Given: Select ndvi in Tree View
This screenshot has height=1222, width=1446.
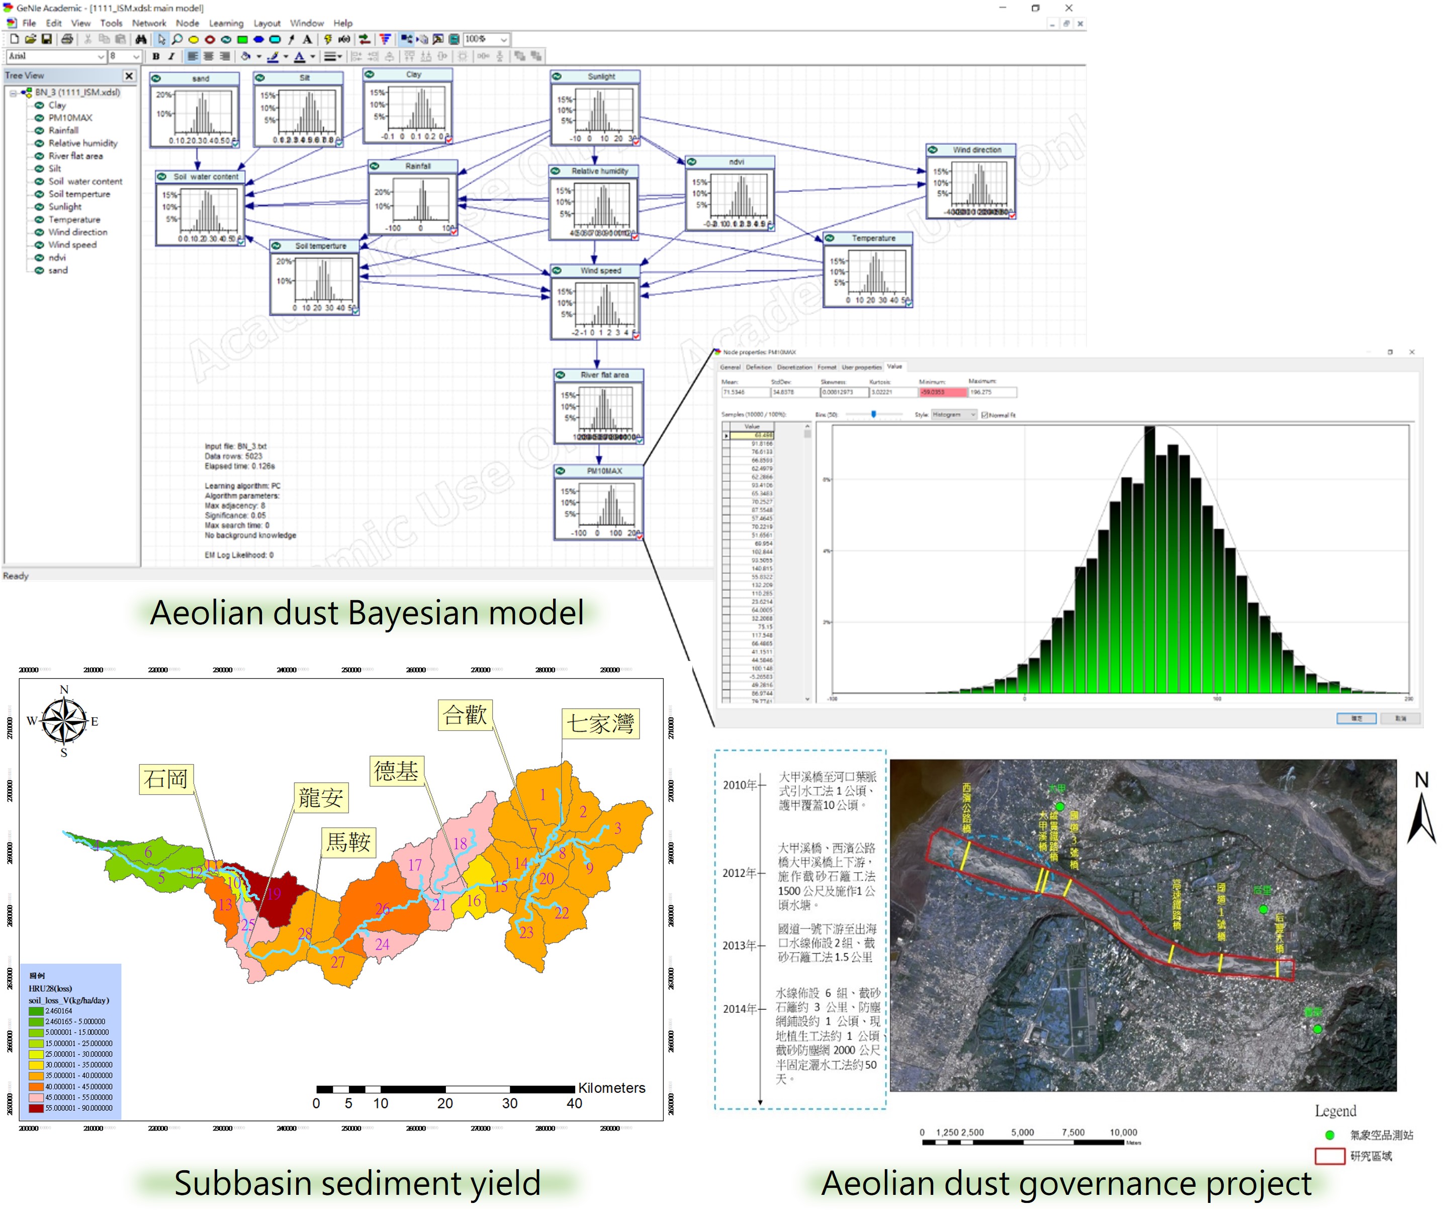Looking at the screenshot, I should 57,258.
